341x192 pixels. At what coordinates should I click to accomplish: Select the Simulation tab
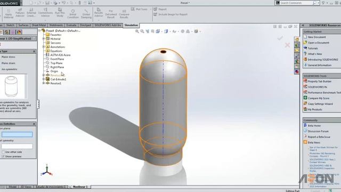tap(131, 25)
